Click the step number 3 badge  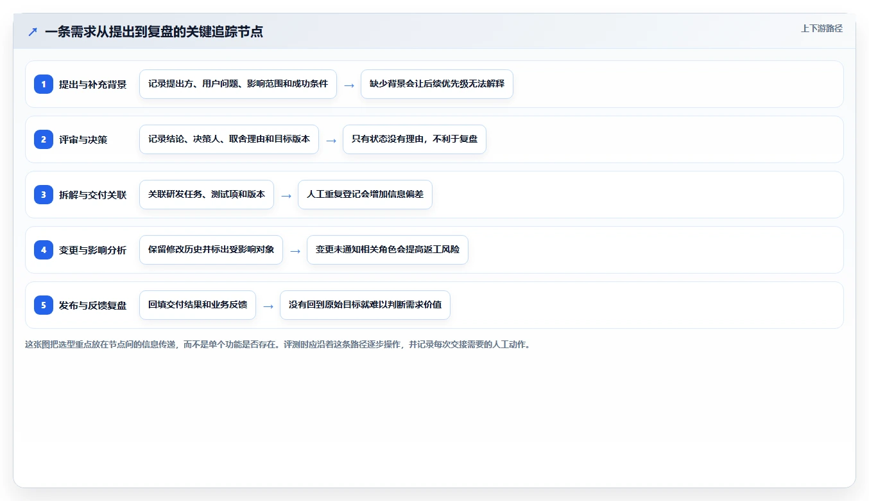coord(44,195)
